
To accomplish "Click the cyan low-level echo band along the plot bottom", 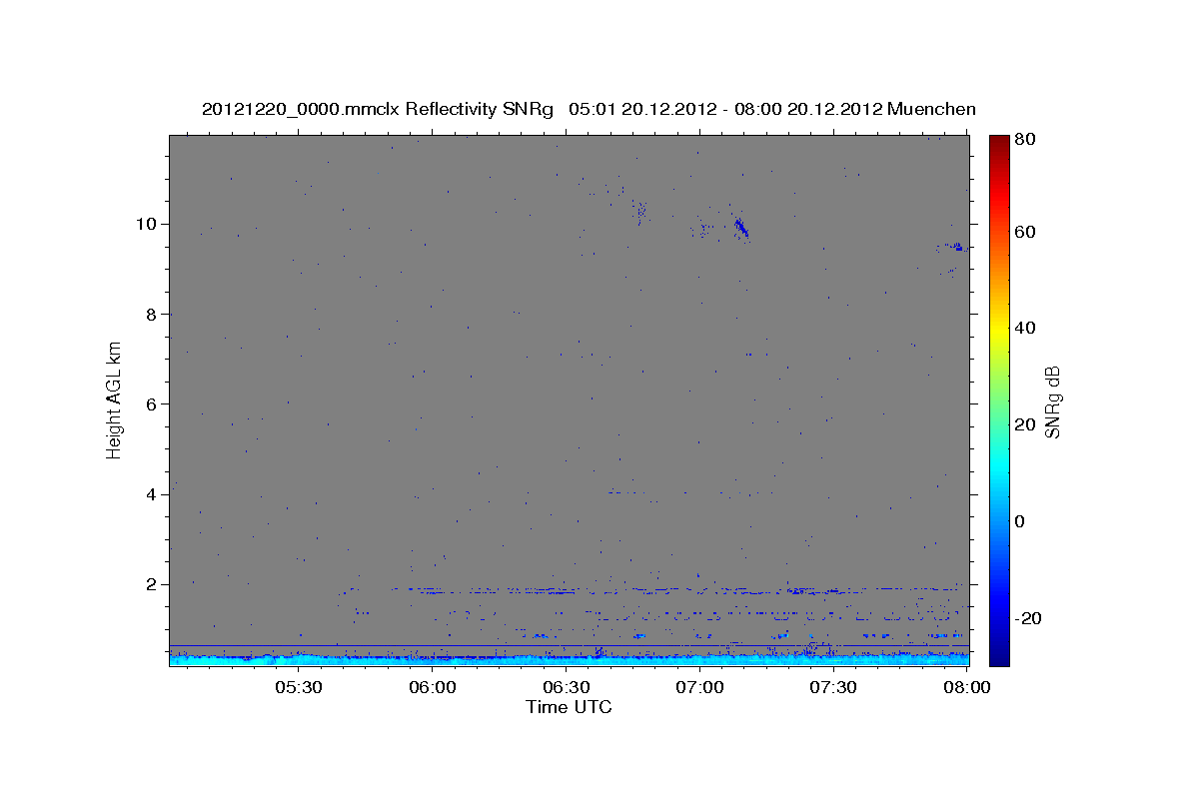I will (x=569, y=659).
